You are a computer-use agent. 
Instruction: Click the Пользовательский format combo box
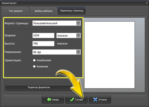click(x=57, y=23)
